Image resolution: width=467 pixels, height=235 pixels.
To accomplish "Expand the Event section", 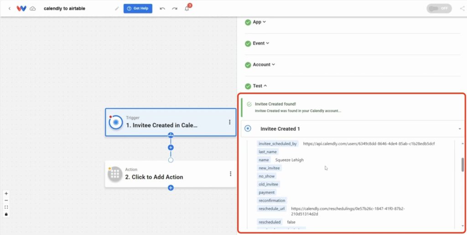I will 261,43.
